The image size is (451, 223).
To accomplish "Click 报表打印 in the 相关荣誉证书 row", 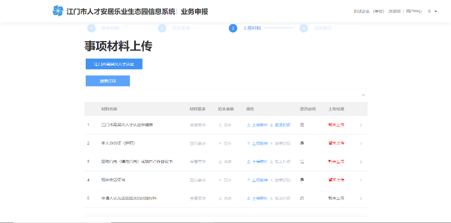I will (x=280, y=180).
